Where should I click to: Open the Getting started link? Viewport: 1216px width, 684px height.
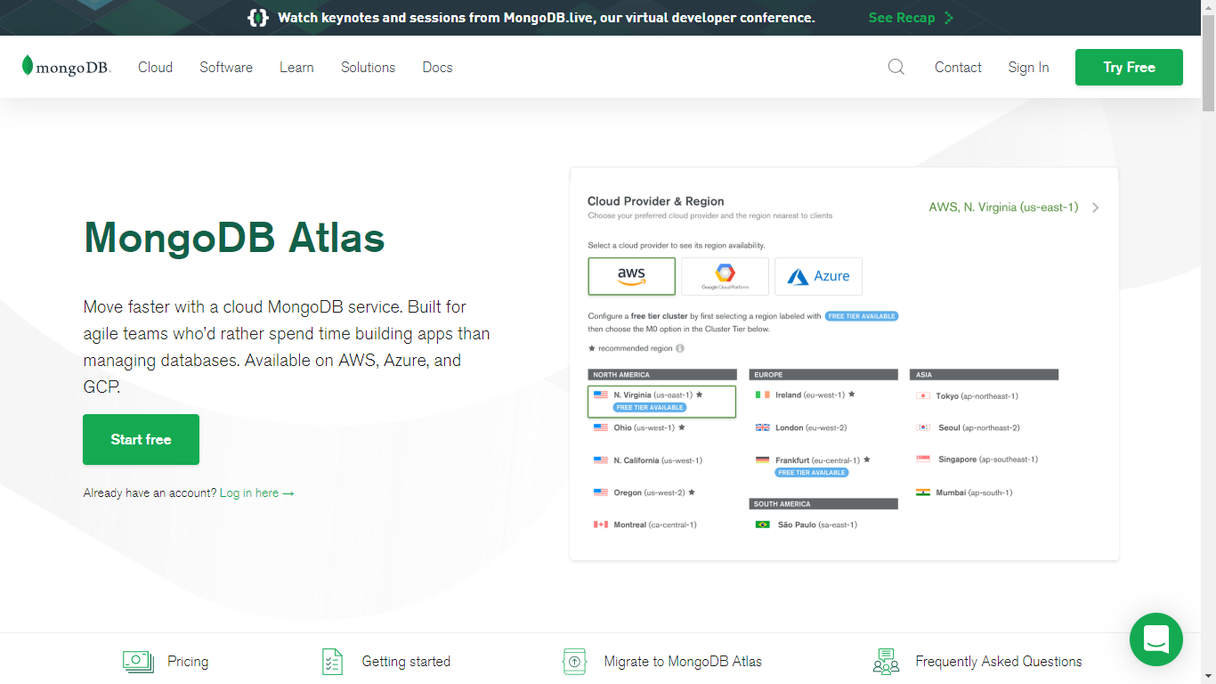click(406, 661)
